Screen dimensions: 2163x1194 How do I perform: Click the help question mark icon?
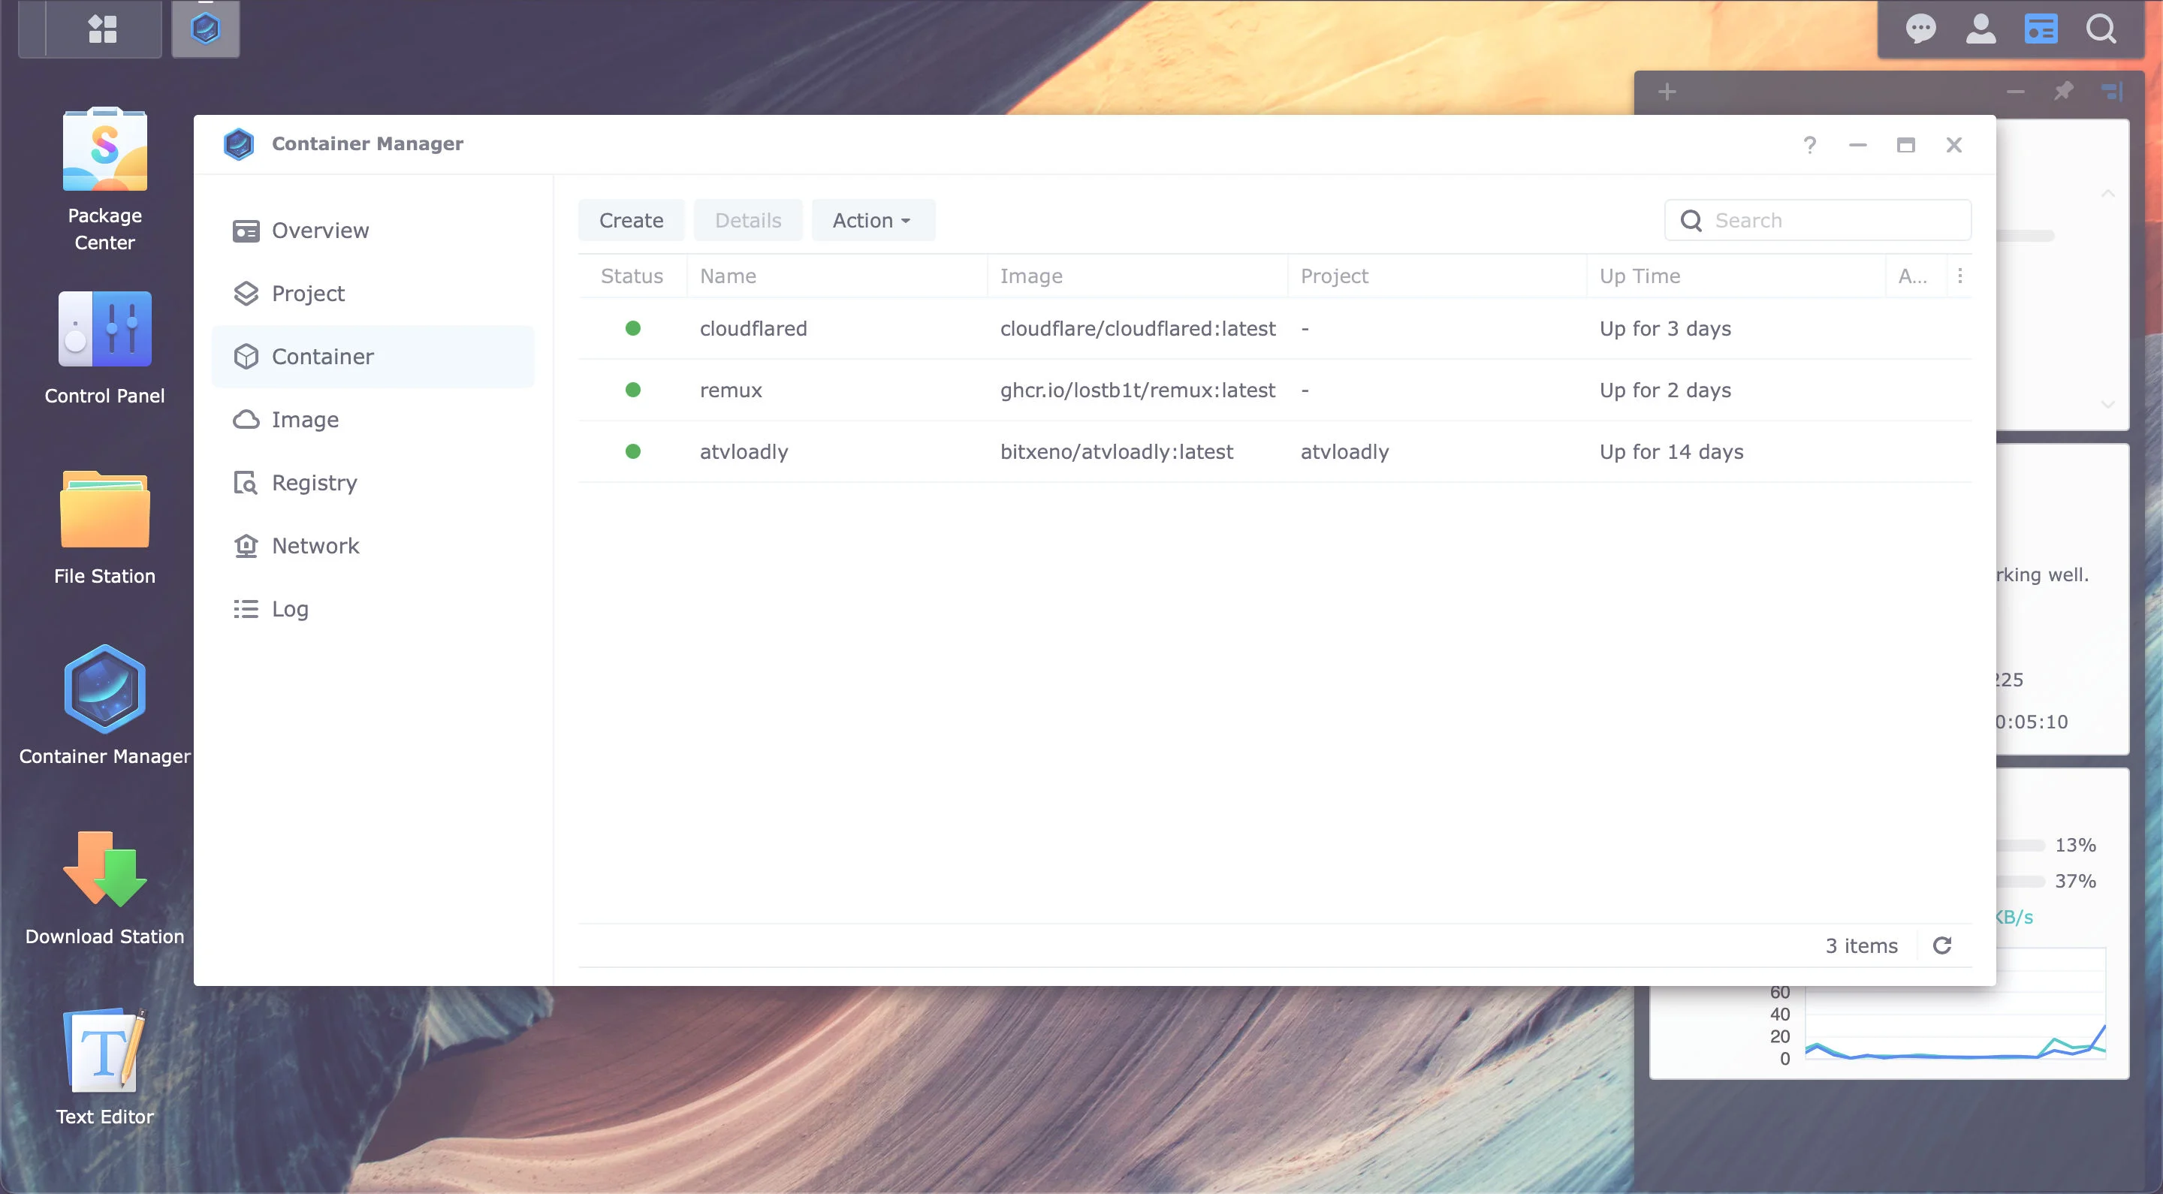click(1809, 144)
